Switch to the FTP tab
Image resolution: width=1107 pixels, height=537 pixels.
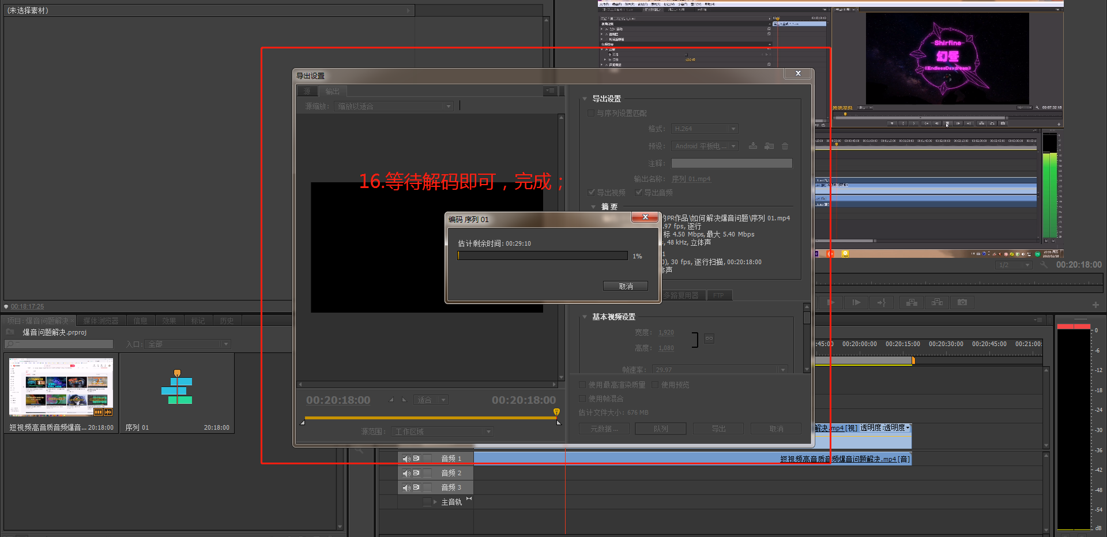pyautogui.click(x=718, y=295)
